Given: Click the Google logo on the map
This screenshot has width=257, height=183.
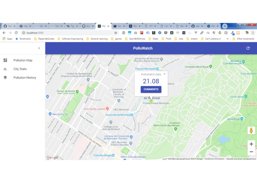Looking at the screenshot, I should (x=52, y=157).
